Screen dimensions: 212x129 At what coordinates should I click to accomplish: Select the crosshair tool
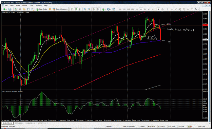click(162, 9)
